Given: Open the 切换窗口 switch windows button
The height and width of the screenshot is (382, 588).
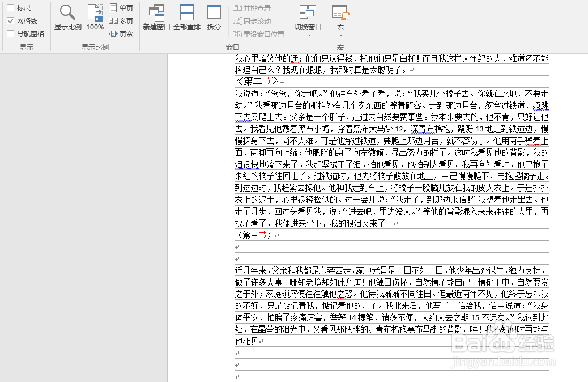Looking at the screenshot, I should [x=308, y=17].
